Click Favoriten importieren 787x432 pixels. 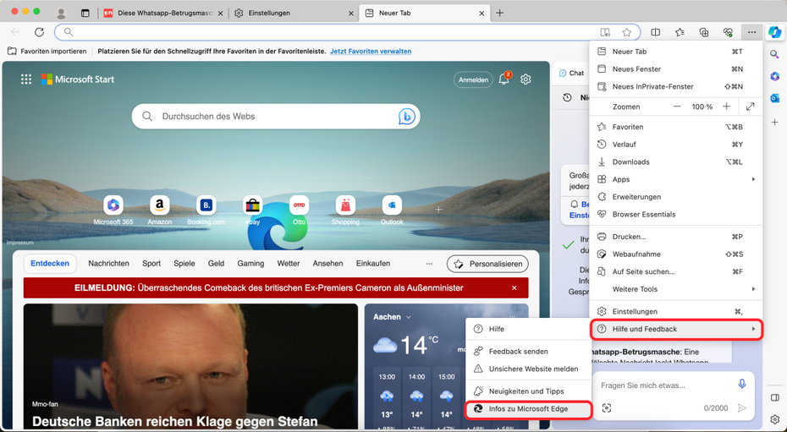coord(47,51)
